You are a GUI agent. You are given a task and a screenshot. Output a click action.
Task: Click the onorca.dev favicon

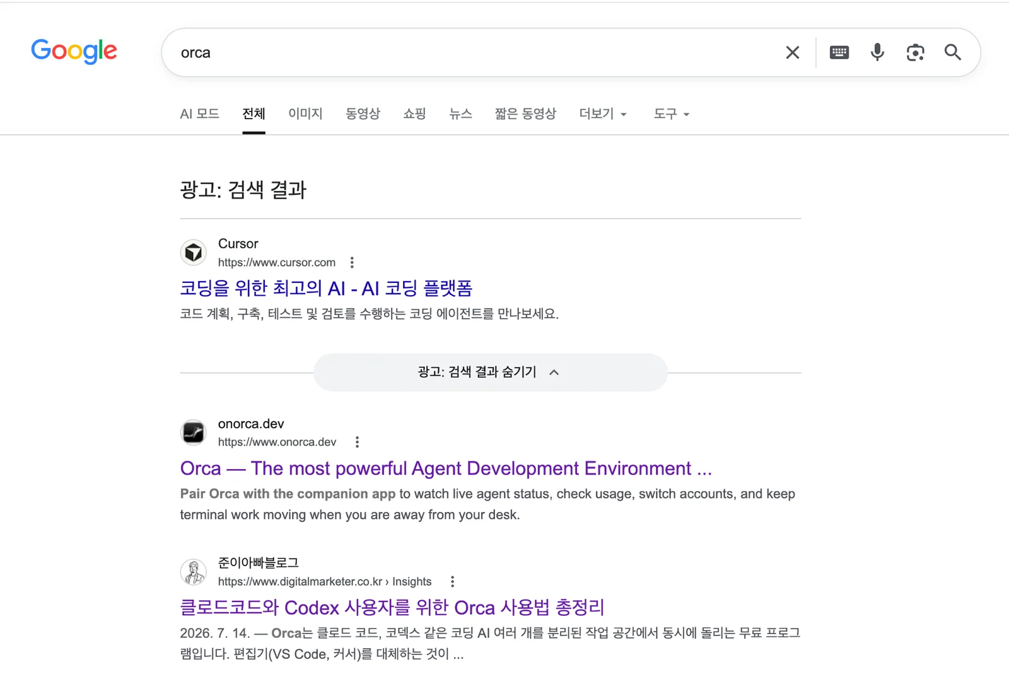[x=194, y=432]
